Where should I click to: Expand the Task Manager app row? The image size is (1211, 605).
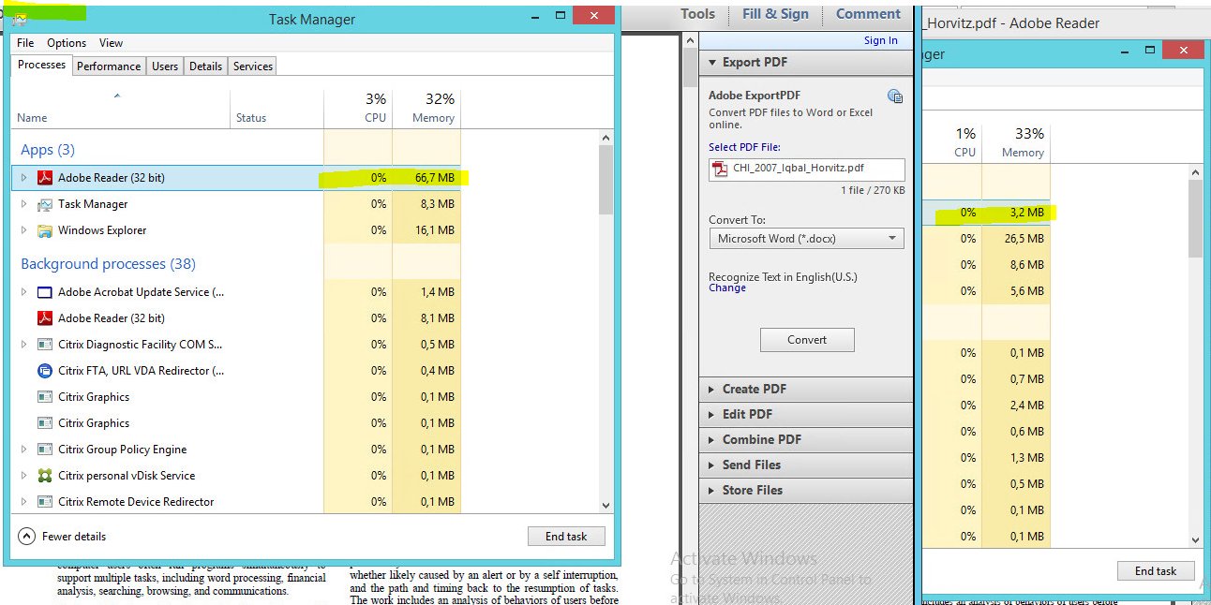coord(24,204)
